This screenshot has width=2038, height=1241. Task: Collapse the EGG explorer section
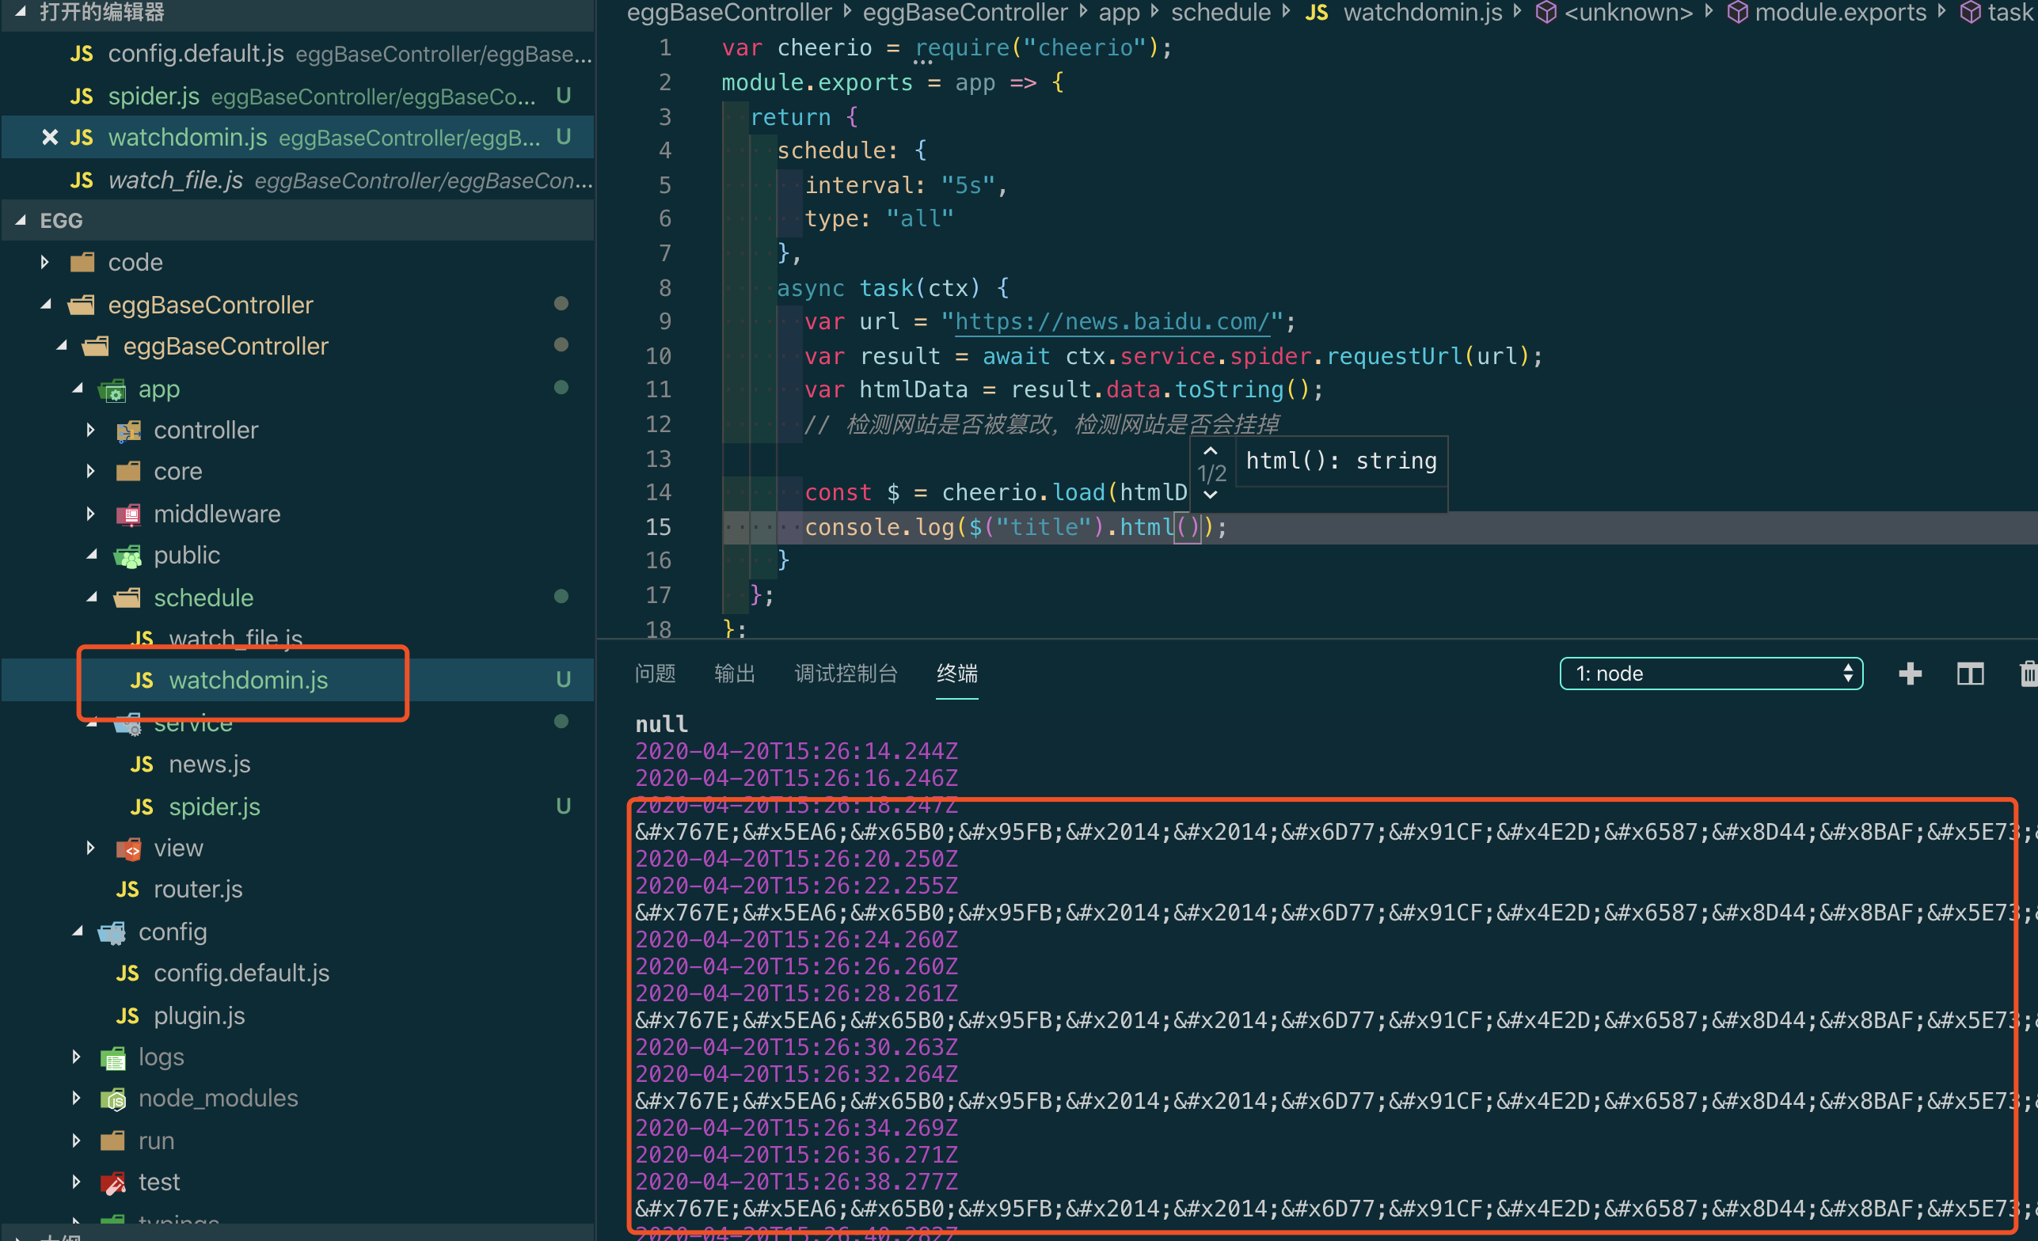[298, 221]
